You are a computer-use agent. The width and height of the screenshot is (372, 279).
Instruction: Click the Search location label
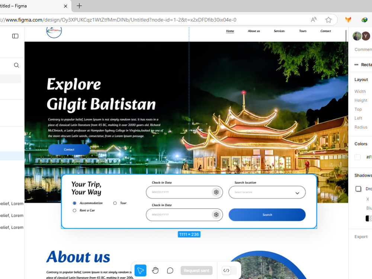tap(245, 182)
